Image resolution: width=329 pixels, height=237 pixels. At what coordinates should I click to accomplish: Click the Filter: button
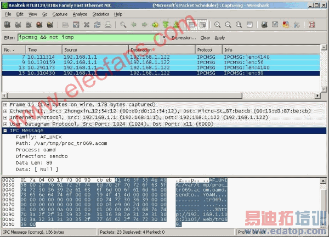9,38
